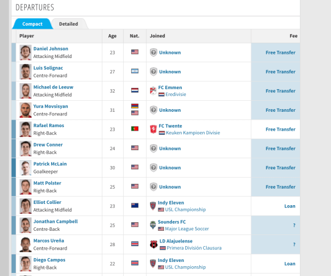Image resolution: width=331 pixels, height=276 pixels.
Task: Click unknown club shield in Matt Polster row
Action: pyautogui.click(x=154, y=187)
